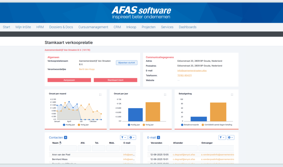Select the Aron van der Poel contact row
This screenshot has width=283, height=167.
tap(92, 154)
